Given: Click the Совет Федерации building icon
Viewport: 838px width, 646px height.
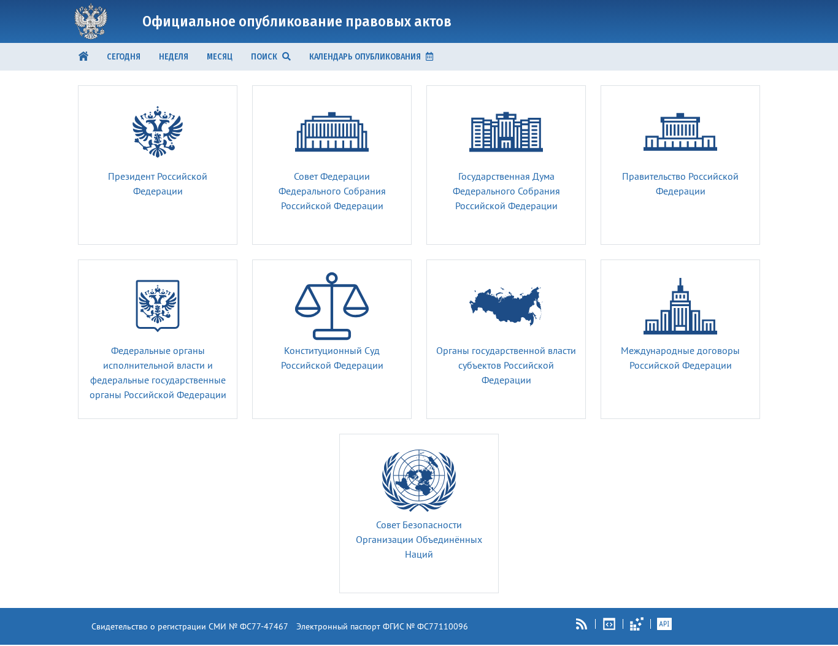Looking at the screenshot, I should [x=332, y=132].
